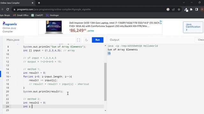This screenshot has height=114, width=204.
Task: Click the java -cp command output line
Action: point(133,46)
